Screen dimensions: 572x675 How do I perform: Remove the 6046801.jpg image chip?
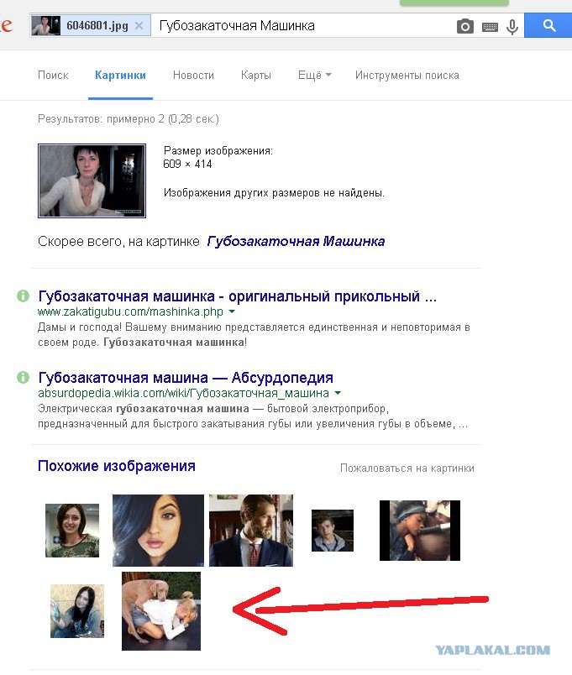point(139,26)
